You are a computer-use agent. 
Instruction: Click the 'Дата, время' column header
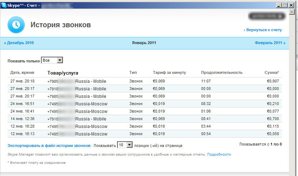(23, 72)
